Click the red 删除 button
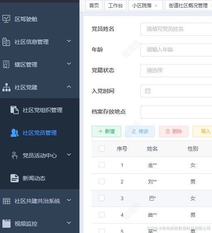 (x=174, y=132)
